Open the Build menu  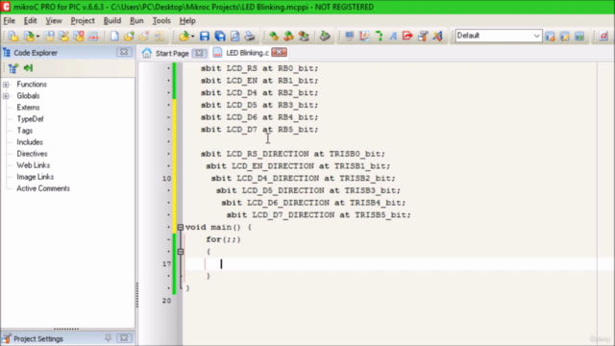(112, 21)
